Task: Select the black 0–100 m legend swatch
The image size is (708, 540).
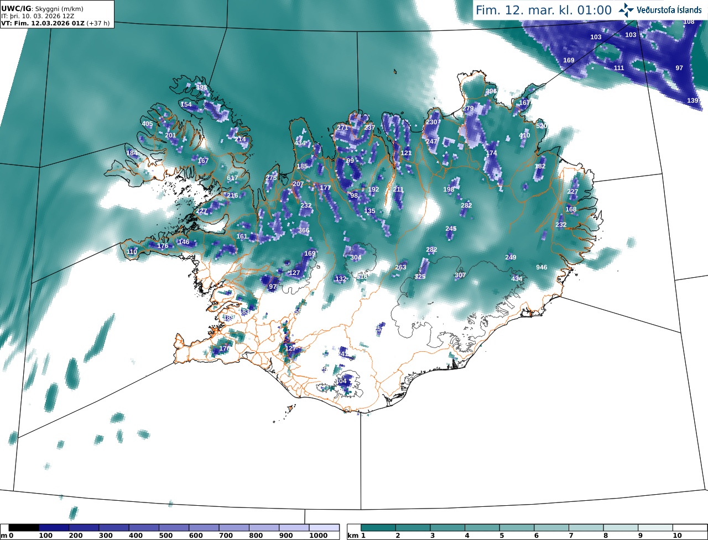Action: point(24,528)
